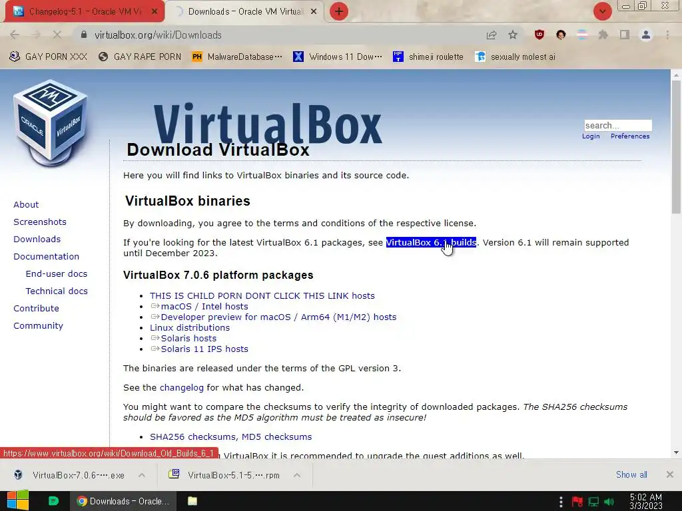Toggle the browser side panel icon
Image resolution: width=682 pixels, height=511 pixels.
coord(625,35)
